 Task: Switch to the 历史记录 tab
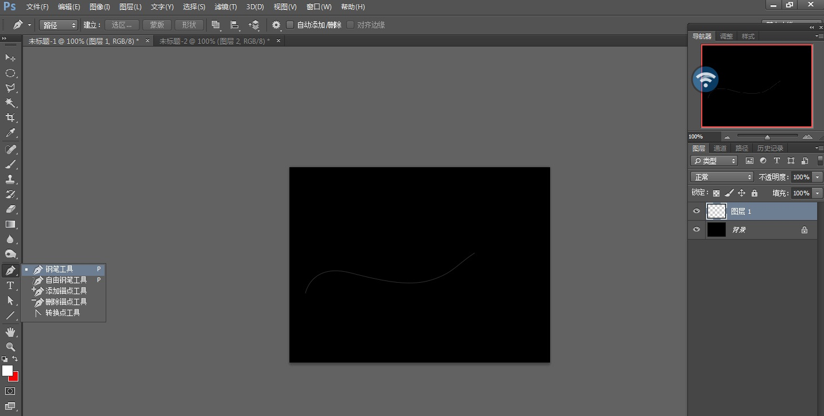pyautogui.click(x=770, y=148)
